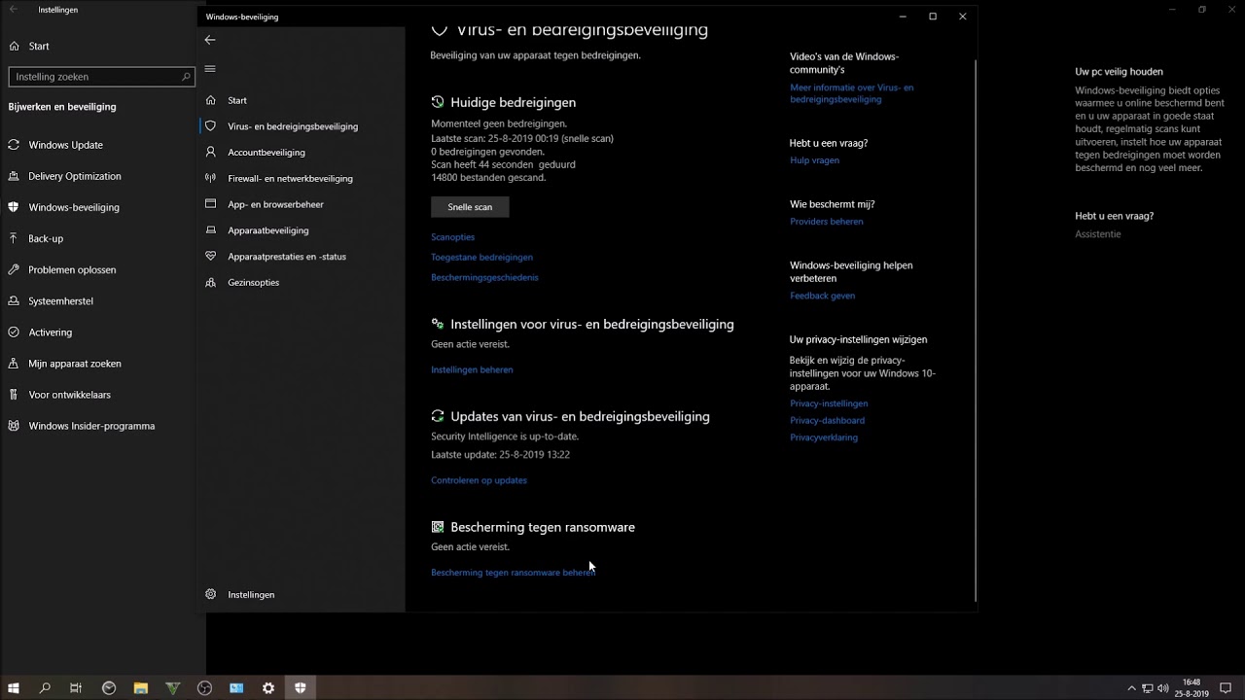Click the Start home icon in Settings window
1245x700 pixels.
tap(14, 46)
